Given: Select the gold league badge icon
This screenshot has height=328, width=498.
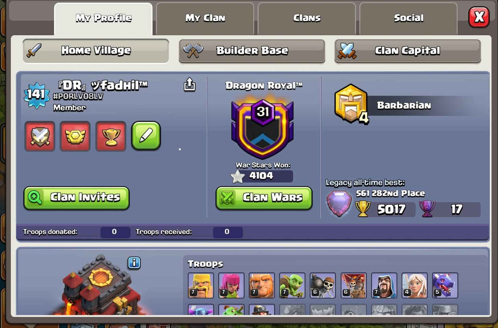Looking at the screenshot, I should click(75, 136).
